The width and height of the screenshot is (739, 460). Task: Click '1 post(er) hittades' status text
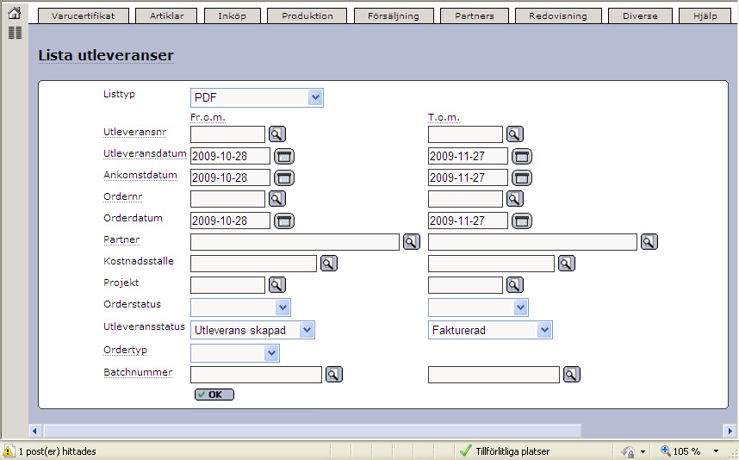point(57,451)
